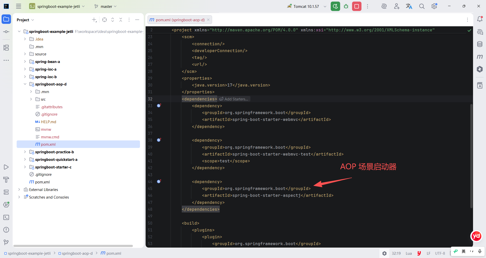Open IDE settings gear icon
This screenshot has width=486, height=258.
point(434,6)
